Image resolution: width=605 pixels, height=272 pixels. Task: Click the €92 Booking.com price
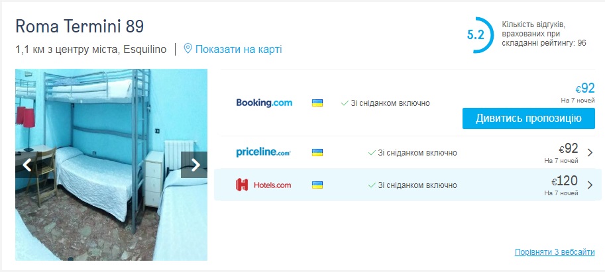tap(585, 88)
